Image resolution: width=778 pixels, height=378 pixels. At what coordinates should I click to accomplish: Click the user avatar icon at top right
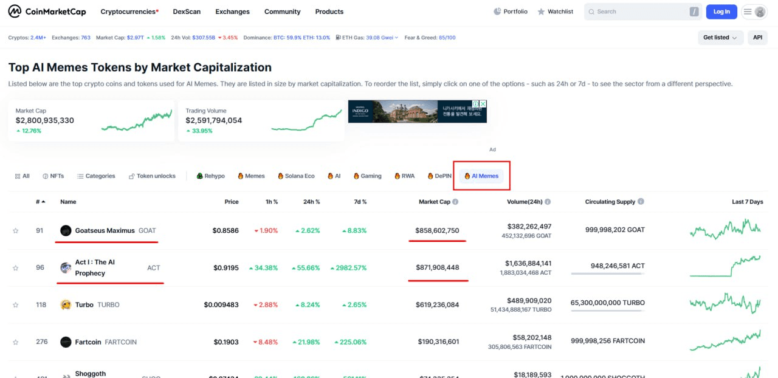[x=760, y=12]
